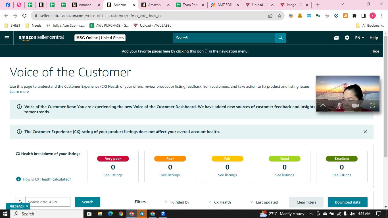Show hidden system tray icons
This screenshot has height=218, width=388.
point(311,214)
